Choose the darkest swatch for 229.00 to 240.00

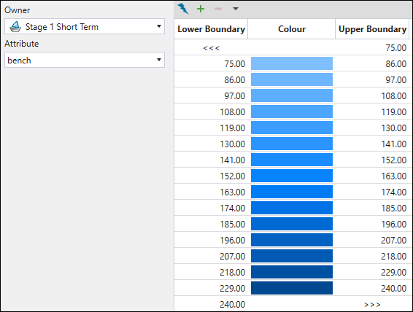point(292,288)
